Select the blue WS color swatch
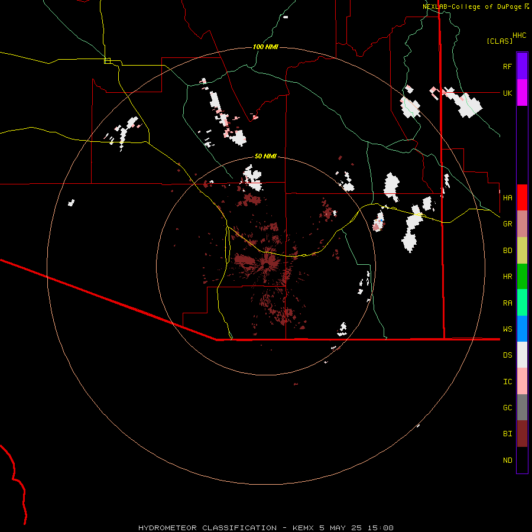Viewport: 532px width, 532px height. (x=522, y=329)
